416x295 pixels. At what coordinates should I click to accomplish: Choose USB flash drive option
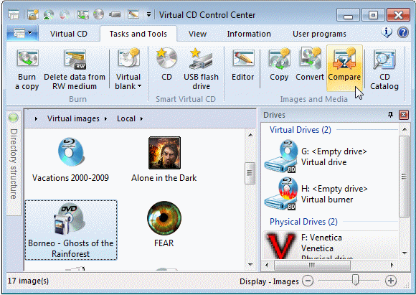(x=201, y=70)
